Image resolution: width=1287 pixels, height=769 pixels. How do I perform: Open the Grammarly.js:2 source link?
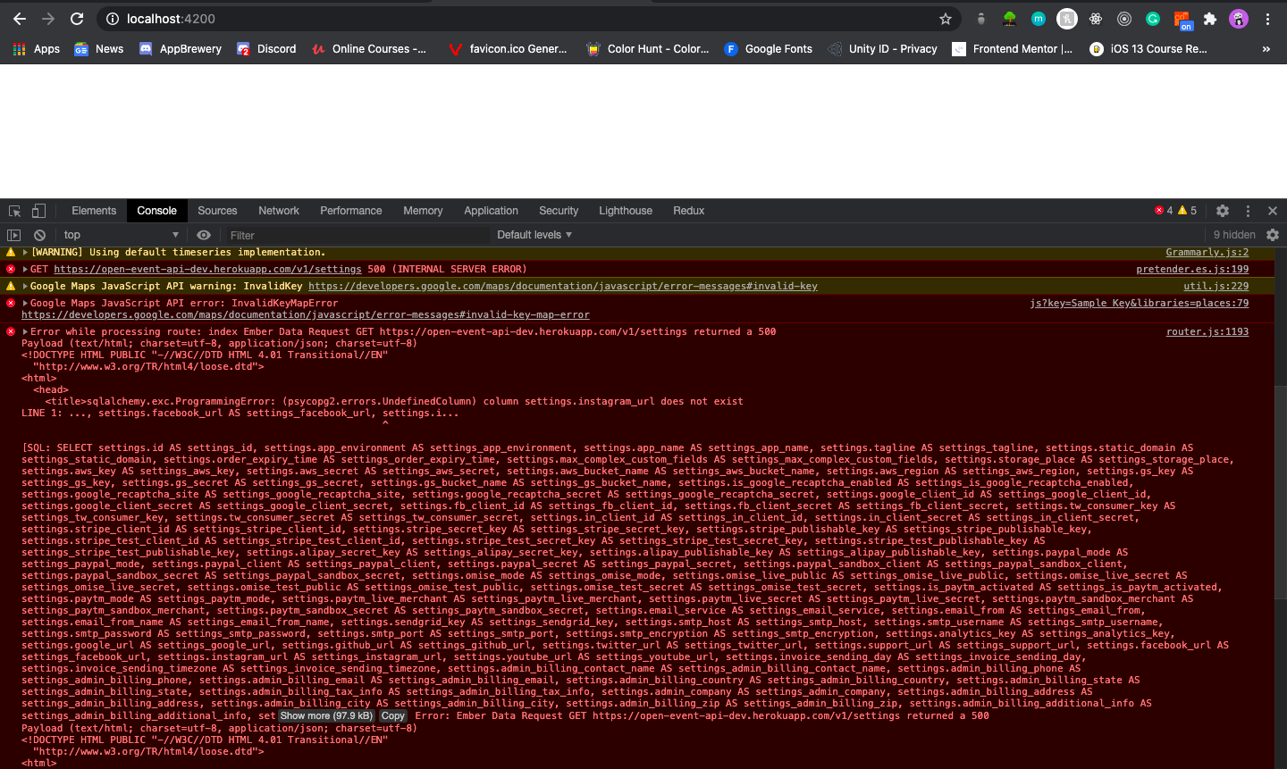coord(1207,253)
